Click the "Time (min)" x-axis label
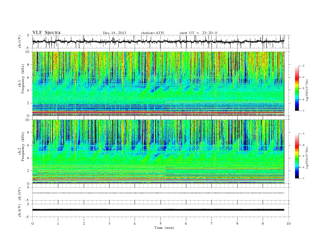Viewport: 325px width, 251px height. [164, 228]
